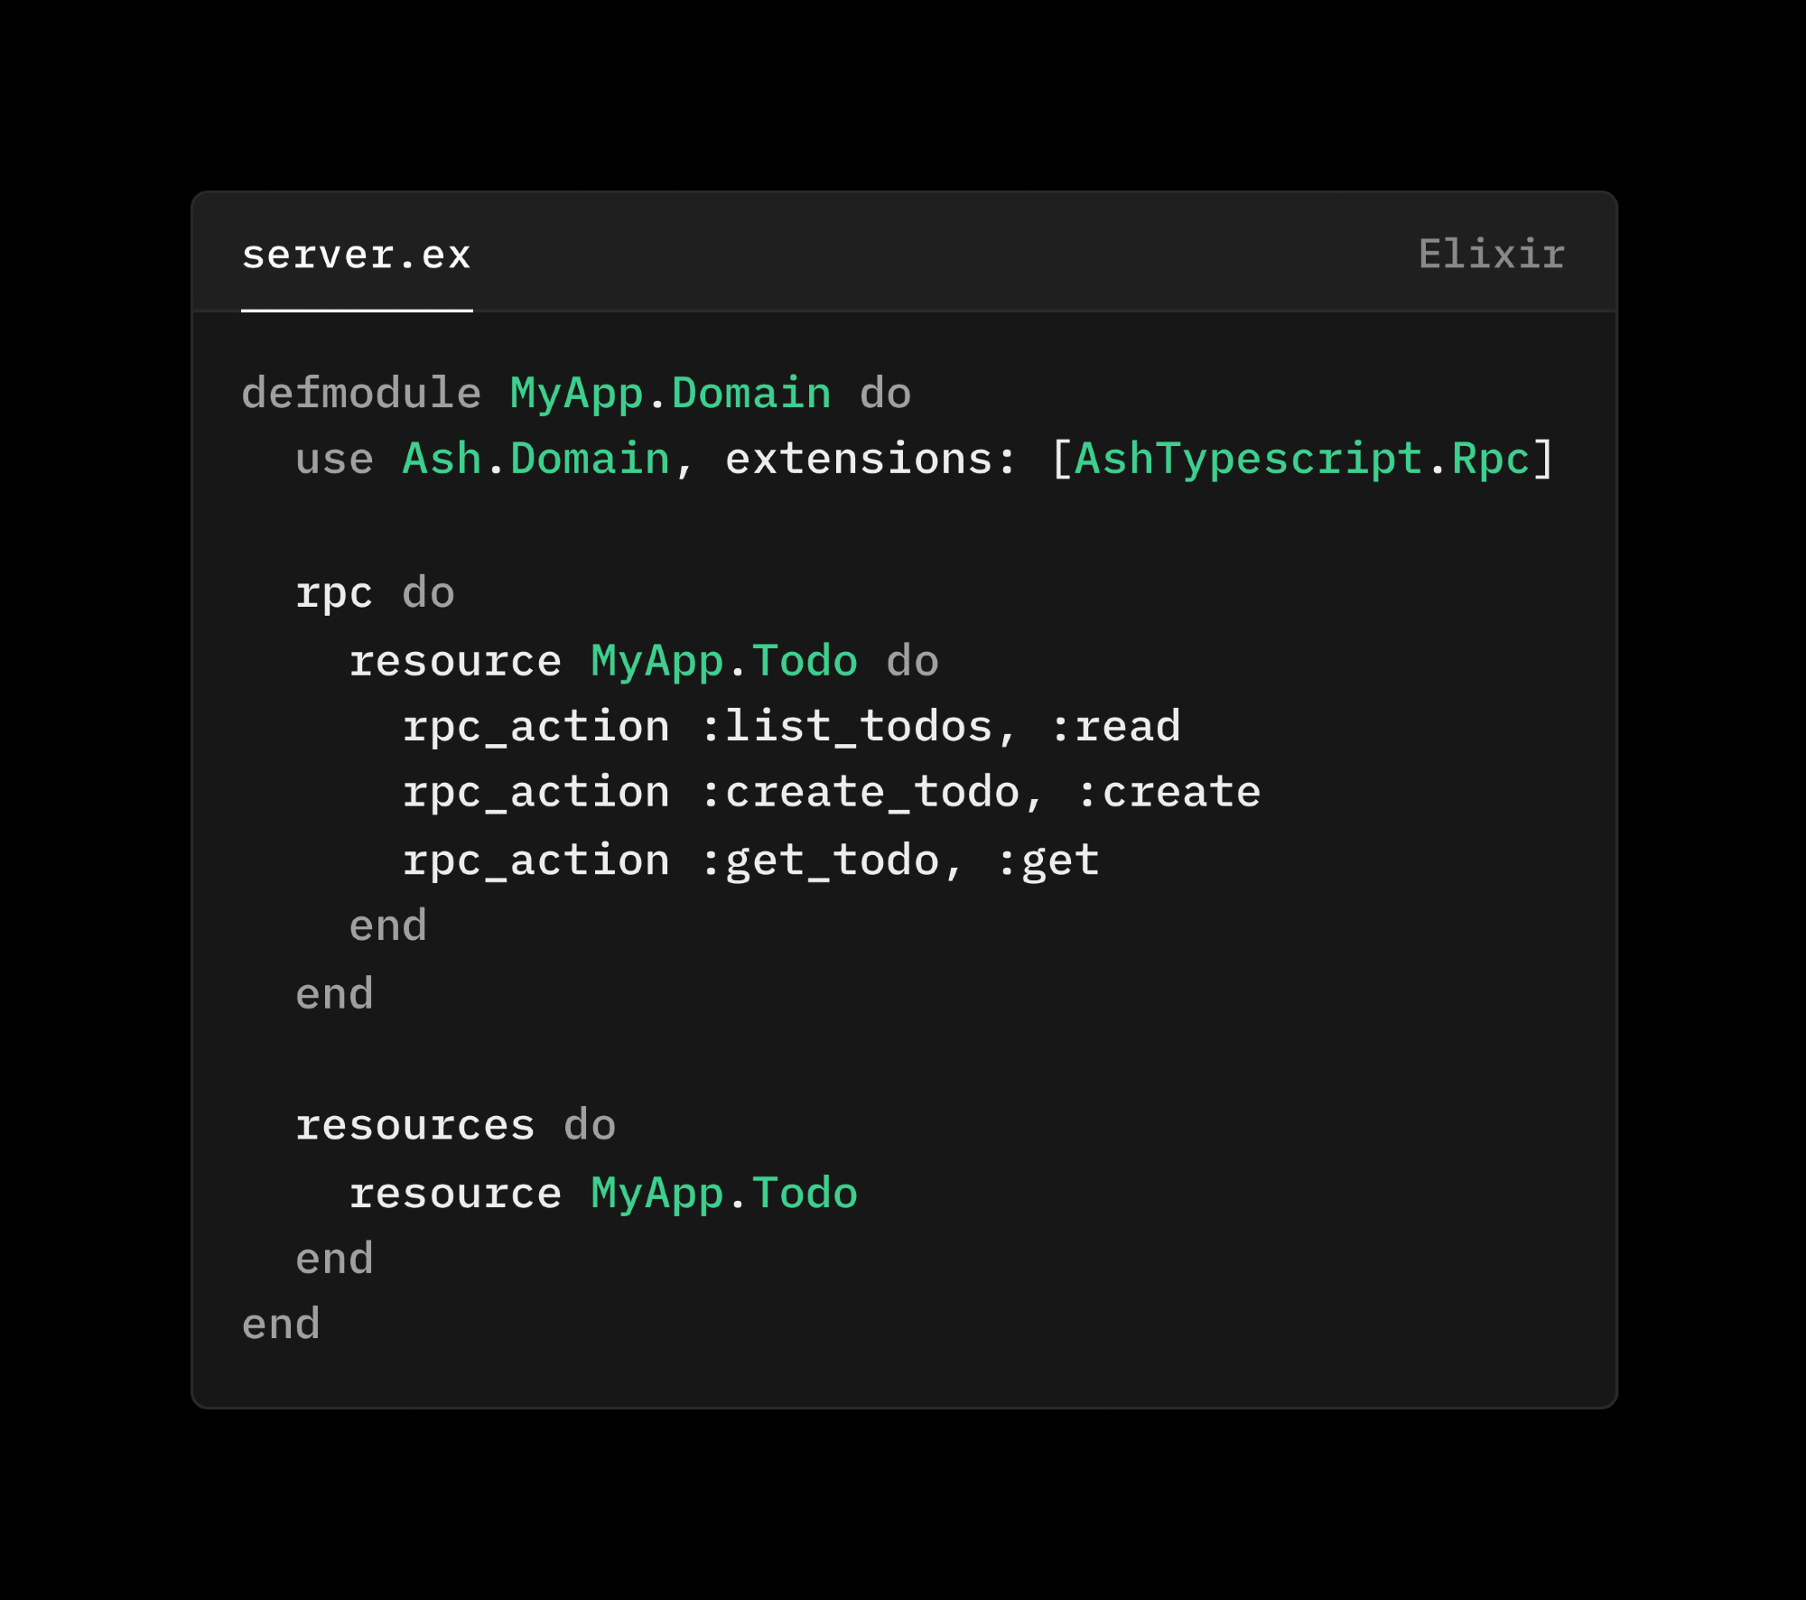
Task: Click the Elixir language label
Action: [x=1491, y=255]
